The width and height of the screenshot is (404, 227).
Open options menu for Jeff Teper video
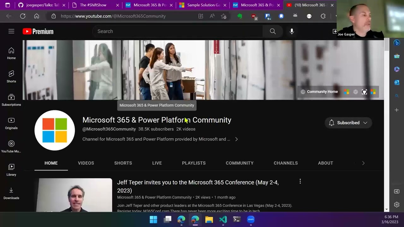click(x=300, y=181)
